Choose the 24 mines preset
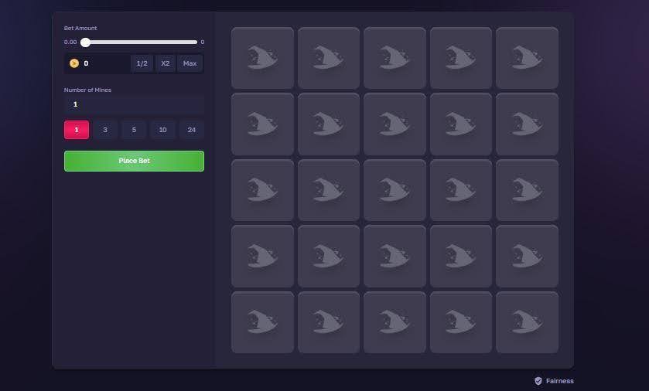Viewport: 649px width, 391px height. pyautogui.click(x=191, y=130)
